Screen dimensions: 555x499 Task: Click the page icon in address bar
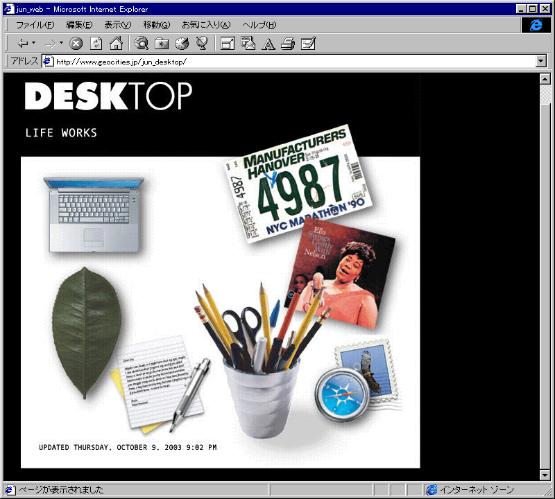(x=49, y=62)
